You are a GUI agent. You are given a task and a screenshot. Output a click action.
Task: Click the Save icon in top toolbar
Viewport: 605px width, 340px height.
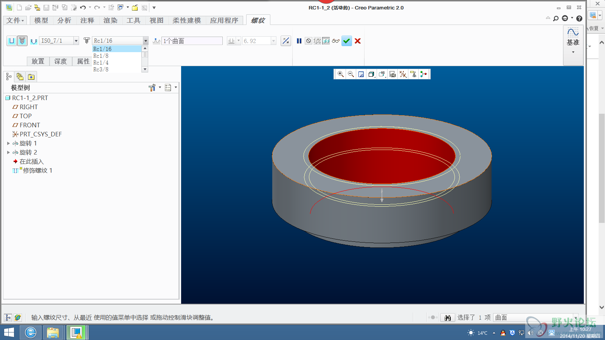pyautogui.click(x=46, y=8)
